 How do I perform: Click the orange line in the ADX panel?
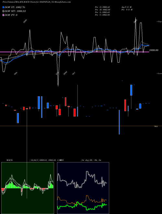pos(82,200)
